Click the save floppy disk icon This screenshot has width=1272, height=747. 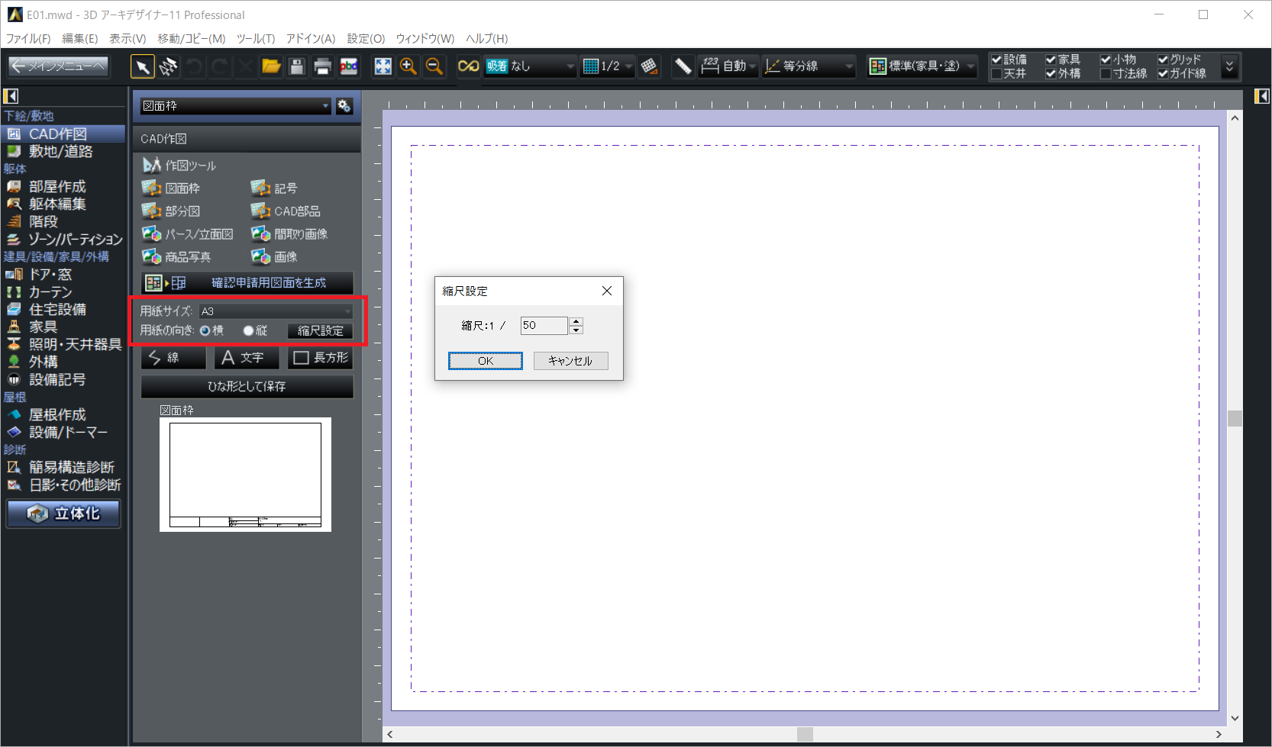point(297,67)
